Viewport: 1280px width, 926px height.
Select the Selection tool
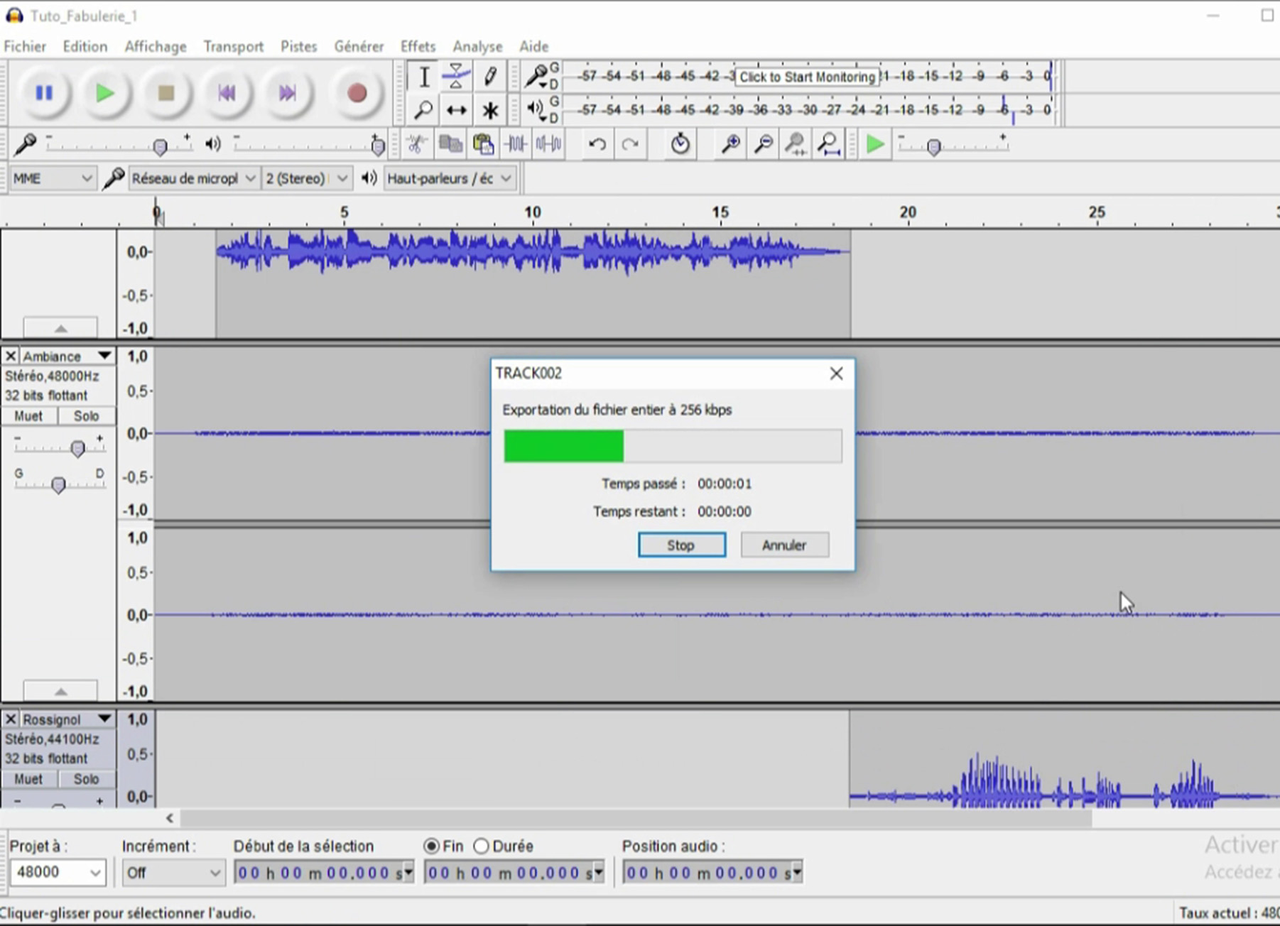click(x=424, y=76)
